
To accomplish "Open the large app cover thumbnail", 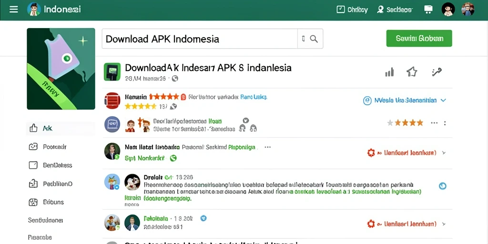I will click(61, 69).
